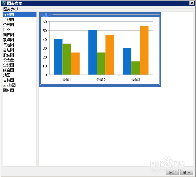Pick 气泡图 chart type
The height and width of the screenshot is (177, 196).
click(x=20, y=45)
